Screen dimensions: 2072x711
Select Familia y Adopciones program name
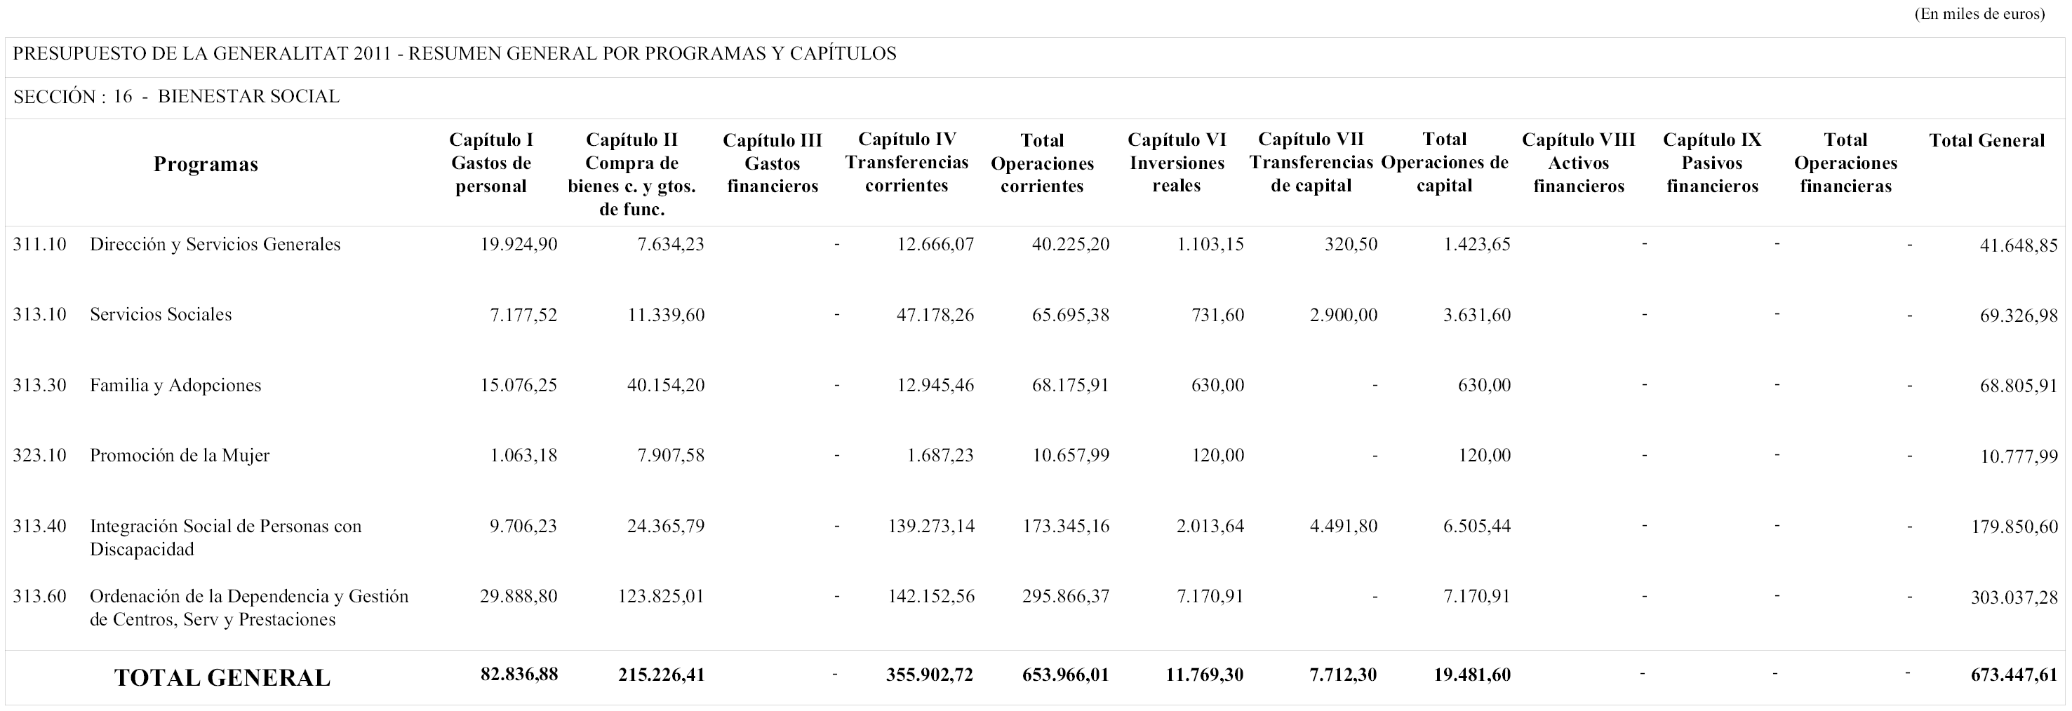coord(175,385)
